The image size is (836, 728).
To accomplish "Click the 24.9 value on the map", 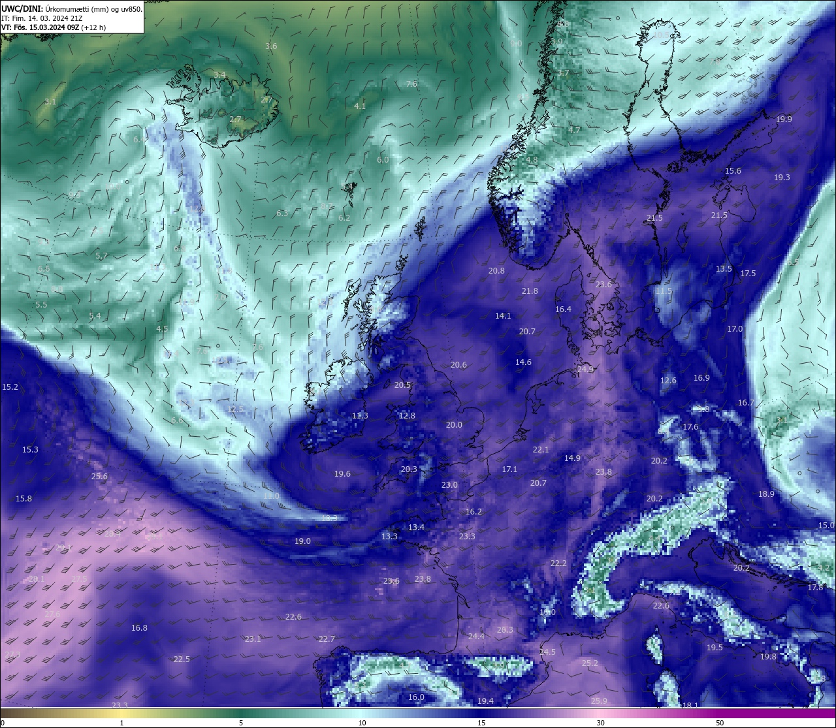I will pyautogui.click(x=585, y=370).
